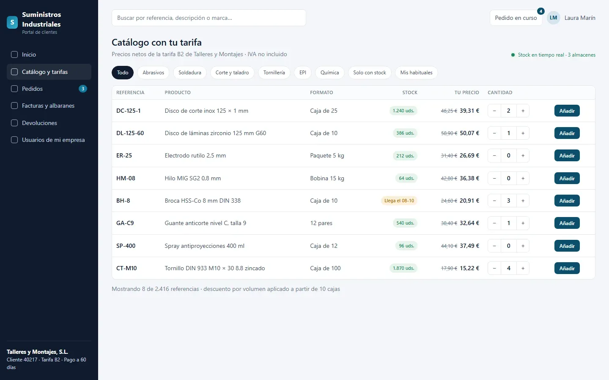Click the Llega el 08-10 badge

pos(399,201)
